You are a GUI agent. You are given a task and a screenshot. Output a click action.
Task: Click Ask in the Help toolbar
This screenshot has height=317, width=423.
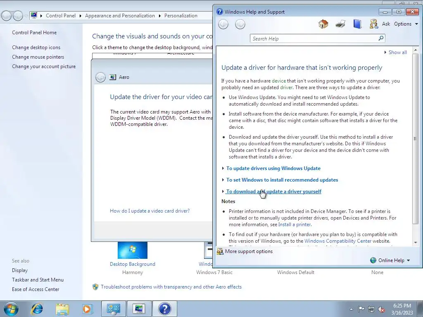click(386, 24)
